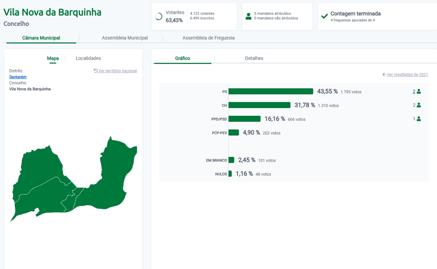View the 2021 results link
Image resolution: width=437 pixels, height=269 pixels.
407,75
